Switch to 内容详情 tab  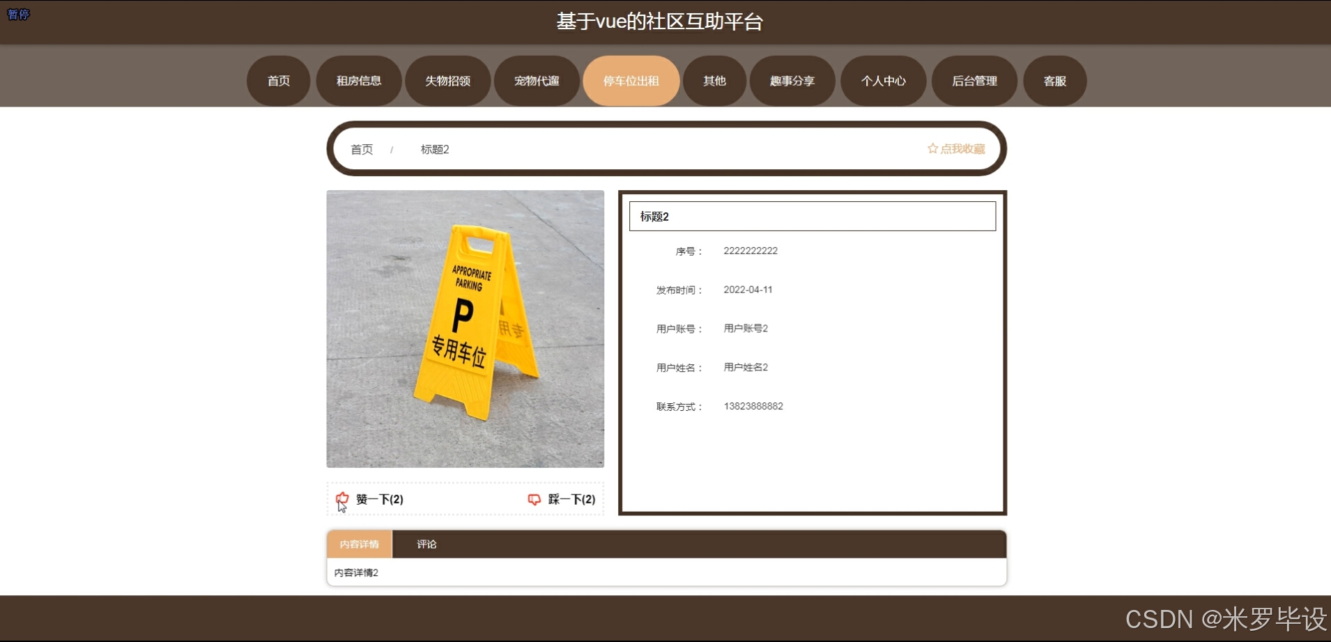(360, 544)
